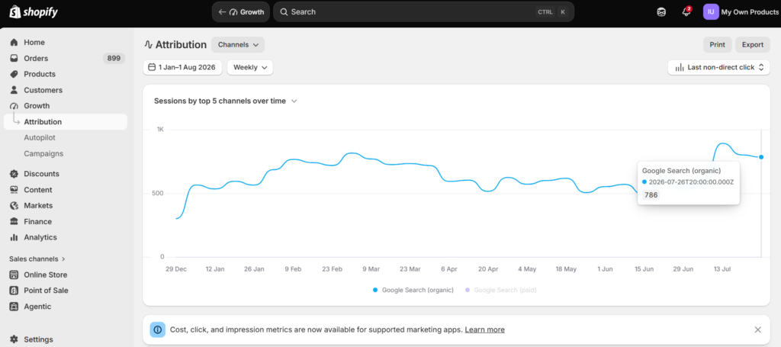Select Attribution under Growth
This screenshot has width=781, height=347.
pyautogui.click(x=66, y=122)
